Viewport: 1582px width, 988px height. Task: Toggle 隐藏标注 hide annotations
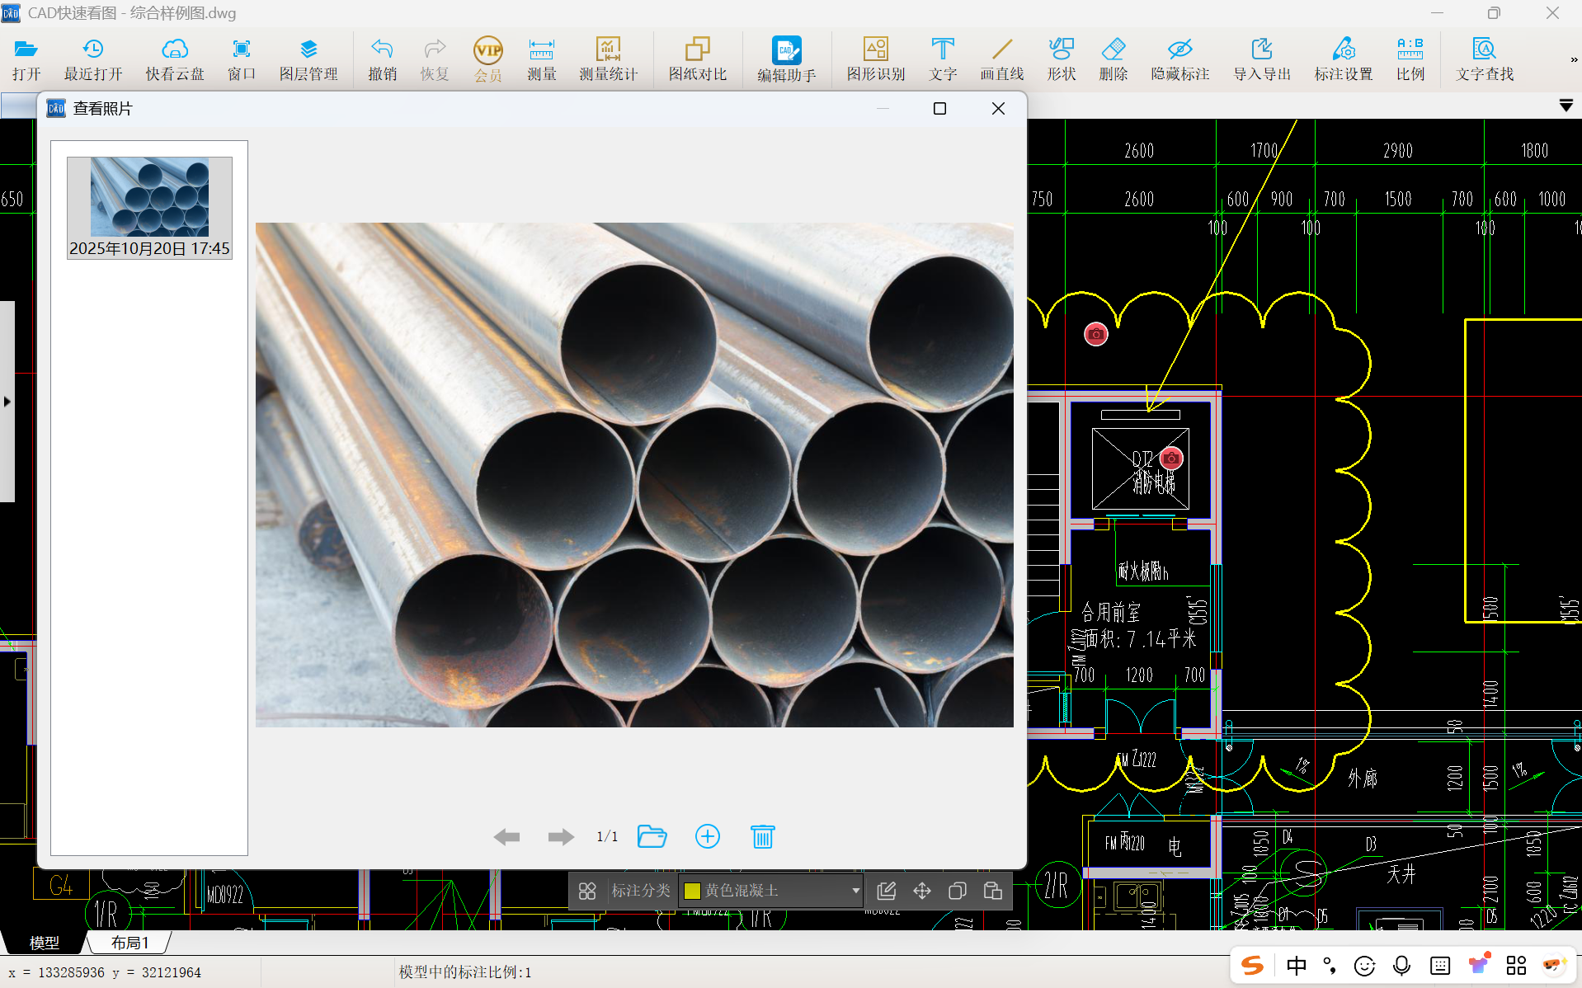point(1180,59)
